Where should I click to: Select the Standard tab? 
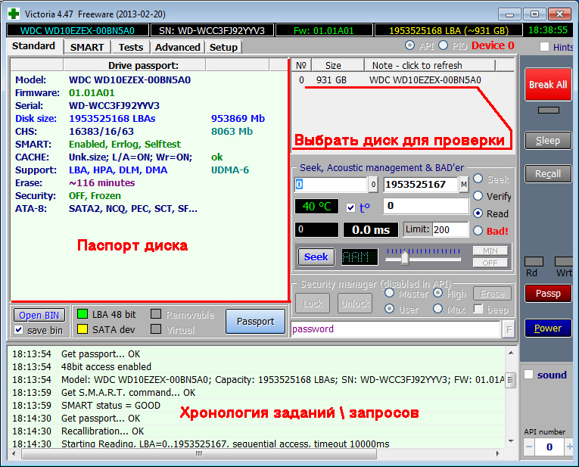tap(33, 46)
